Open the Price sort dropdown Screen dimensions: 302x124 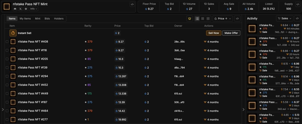[223, 19]
